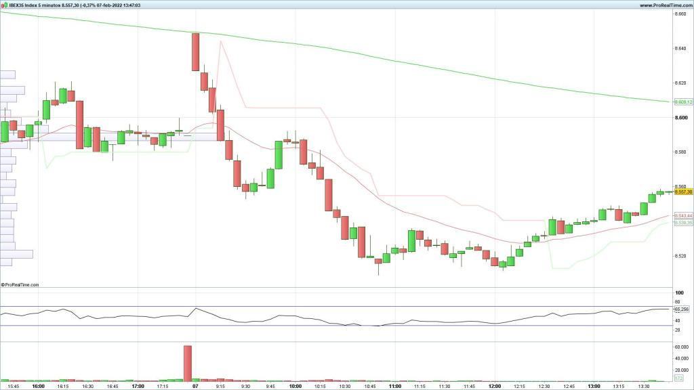The image size is (694, 390).
Task: Click the 8.539,35 indicator price label
Action: [x=682, y=222]
